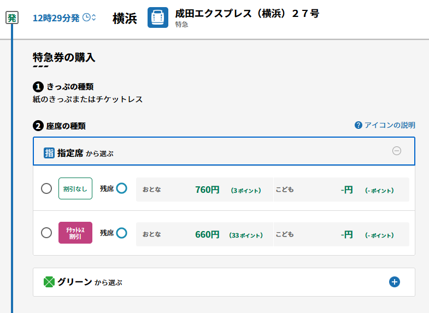This screenshot has width=429, height=313.
Task: Select the チケットレス割引 660円 radio button
Action: pyautogui.click(x=46, y=233)
